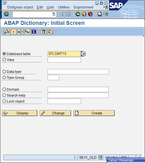Click the green Enter checkmark icon

7,14
